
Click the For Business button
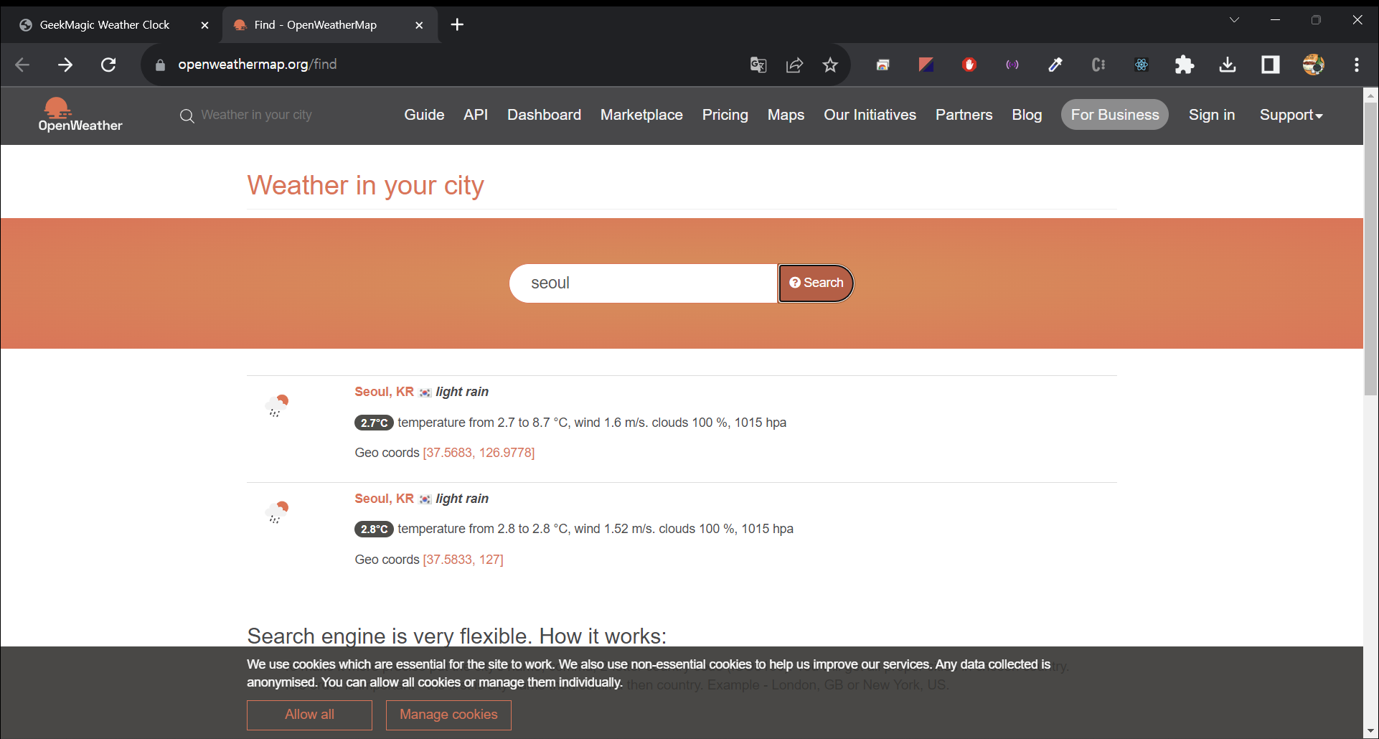pos(1115,115)
